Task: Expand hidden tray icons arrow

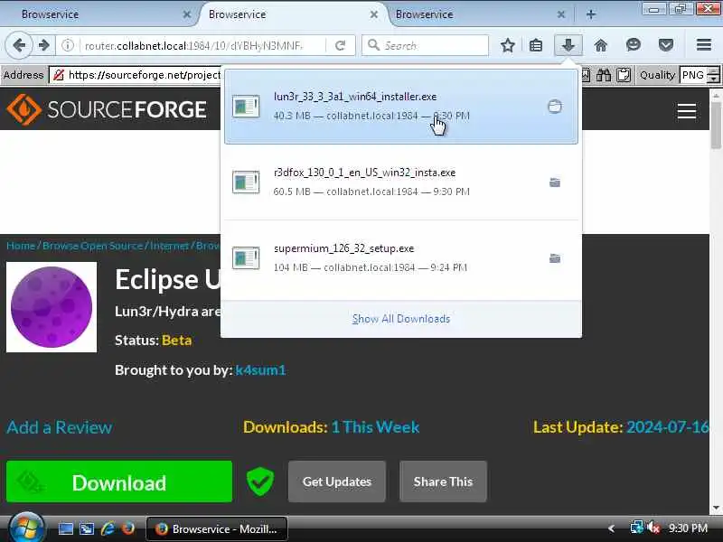Action: tap(612, 528)
